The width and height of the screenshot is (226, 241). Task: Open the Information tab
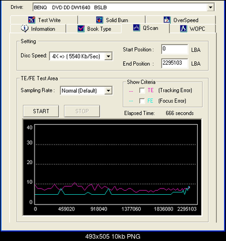pos(38,29)
